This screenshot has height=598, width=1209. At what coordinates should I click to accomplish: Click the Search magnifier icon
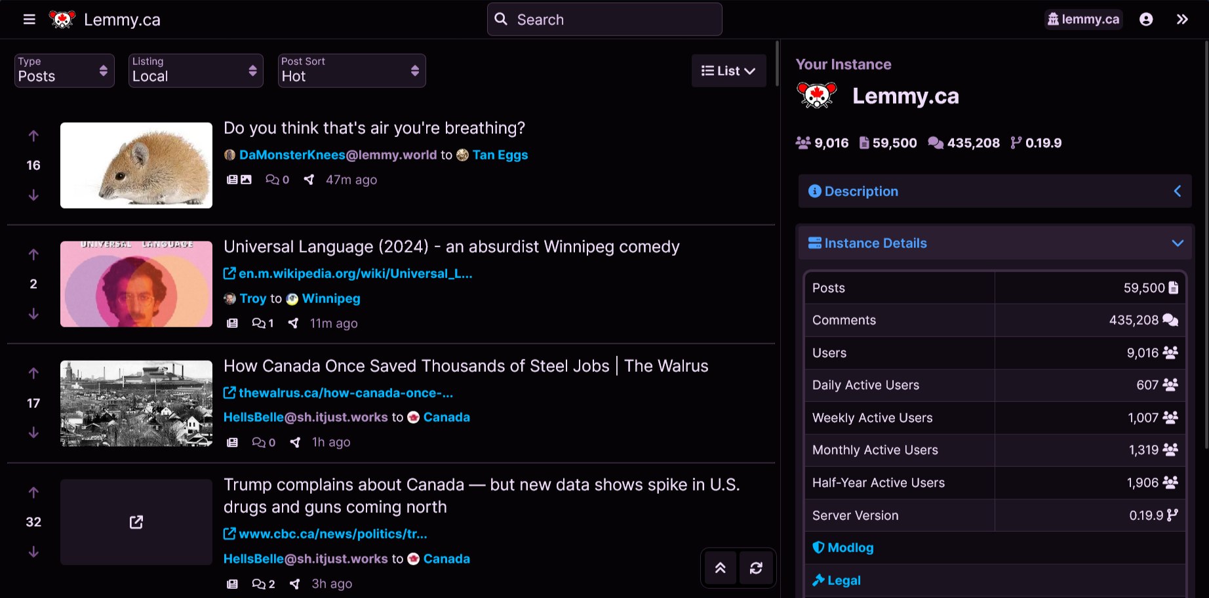501,19
